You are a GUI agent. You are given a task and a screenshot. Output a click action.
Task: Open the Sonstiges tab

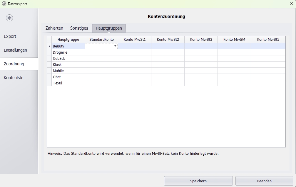[79, 28]
